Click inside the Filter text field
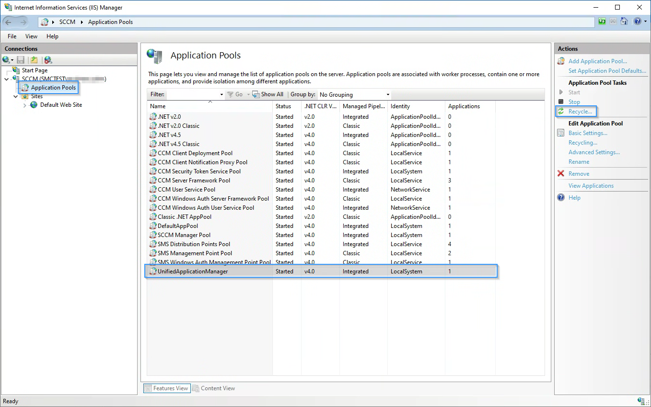The height and width of the screenshot is (407, 651). click(193, 95)
